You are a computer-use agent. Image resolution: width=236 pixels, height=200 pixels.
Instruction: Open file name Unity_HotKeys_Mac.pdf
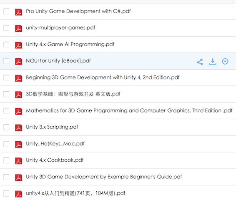point(55,144)
